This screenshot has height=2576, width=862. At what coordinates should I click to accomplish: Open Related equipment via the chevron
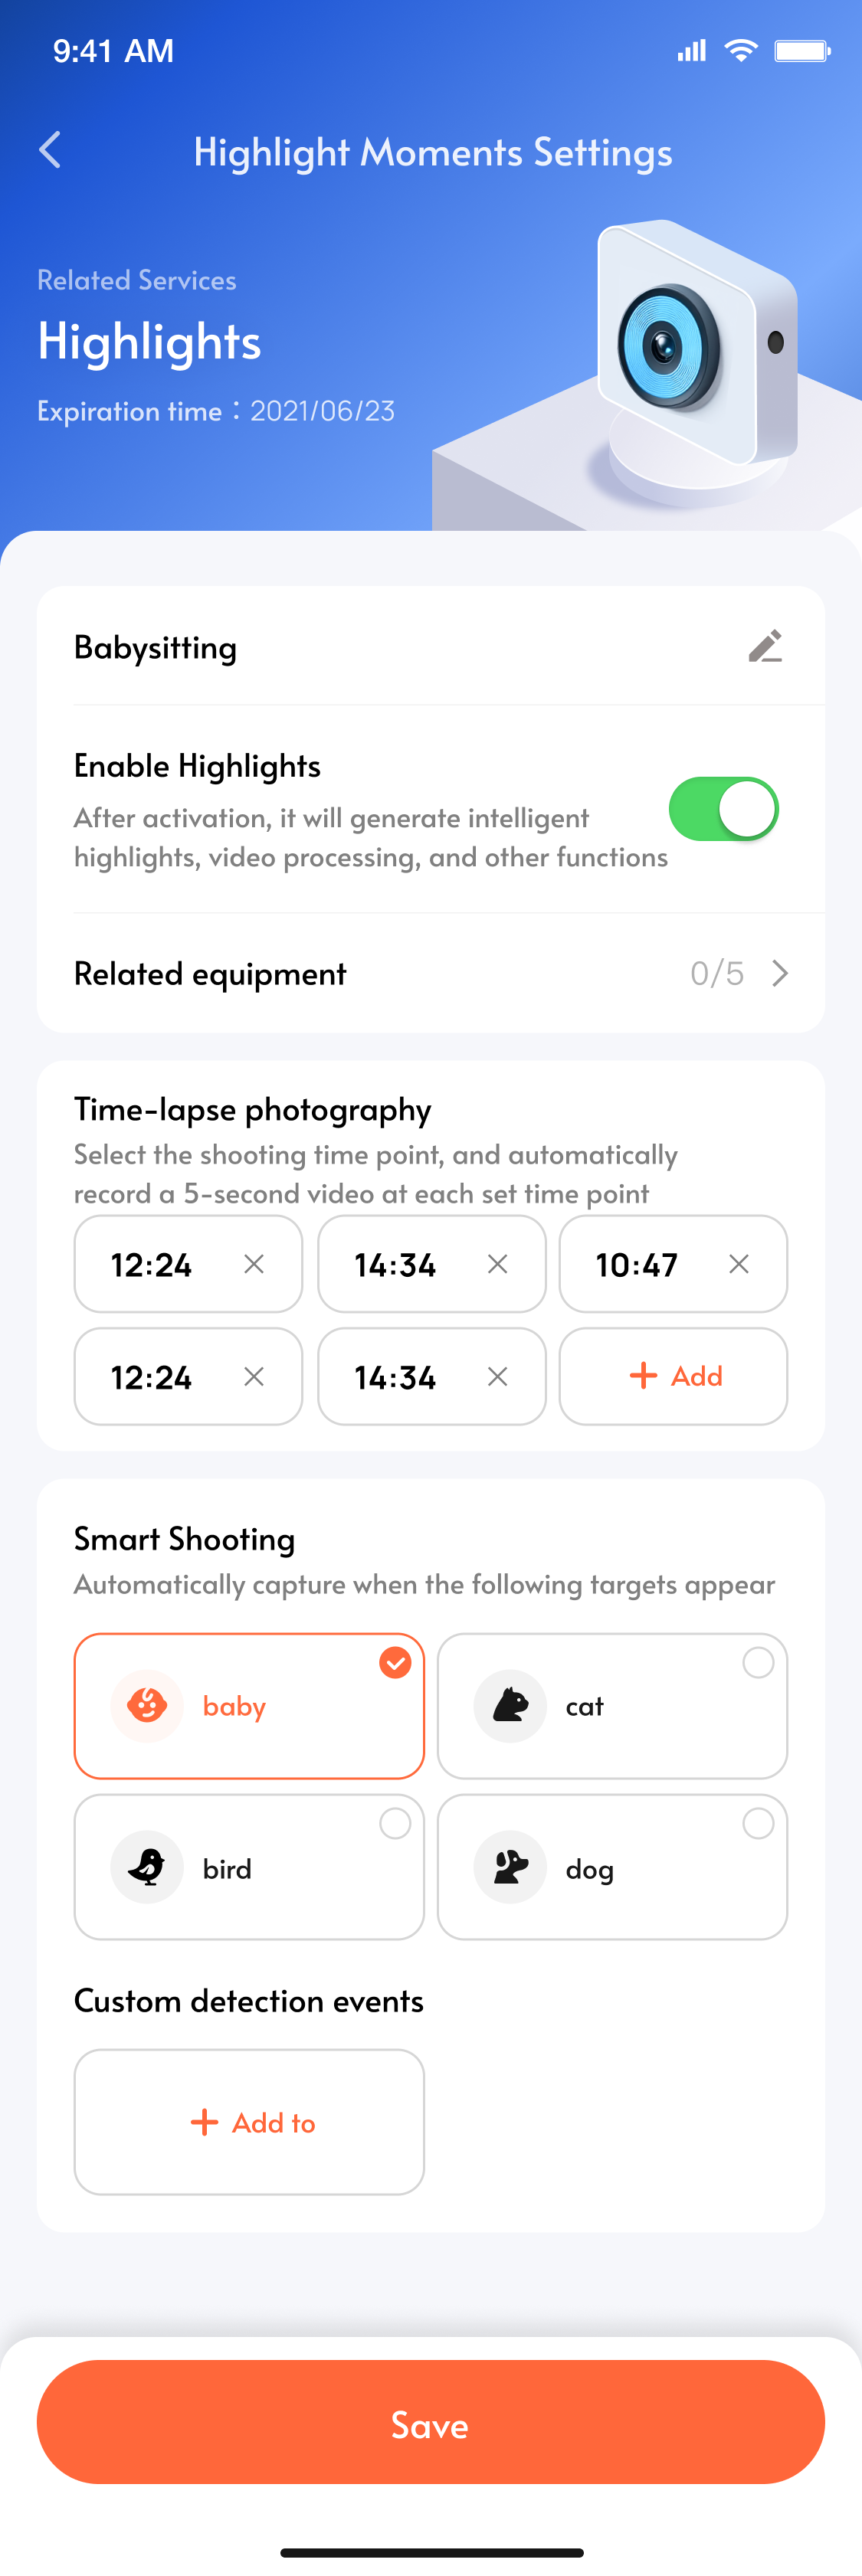780,973
